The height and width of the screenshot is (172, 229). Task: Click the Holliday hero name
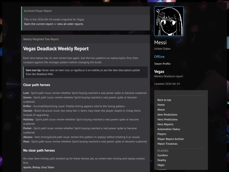pyautogui.click(x=28, y=119)
